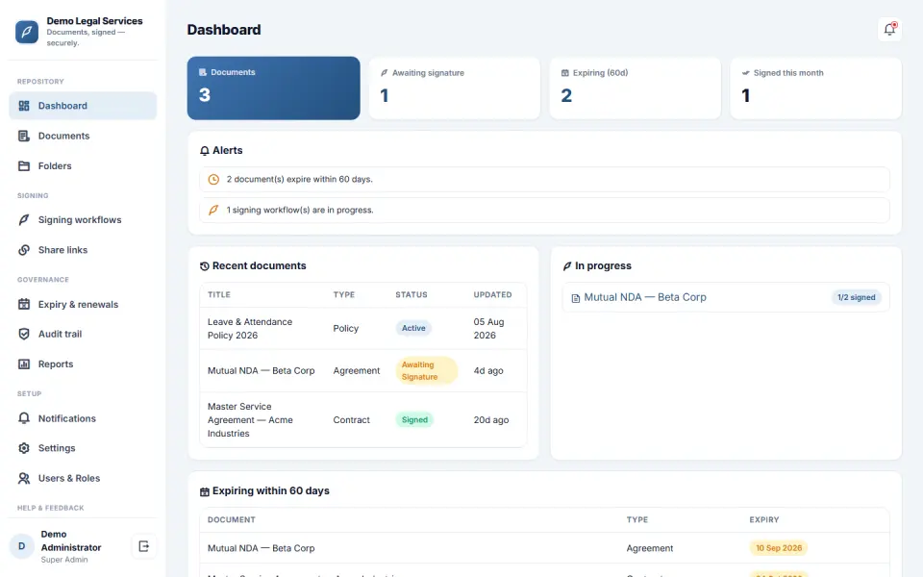Click the 2 documents expire alert
The width and height of the screenshot is (923, 577).
[544, 180]
